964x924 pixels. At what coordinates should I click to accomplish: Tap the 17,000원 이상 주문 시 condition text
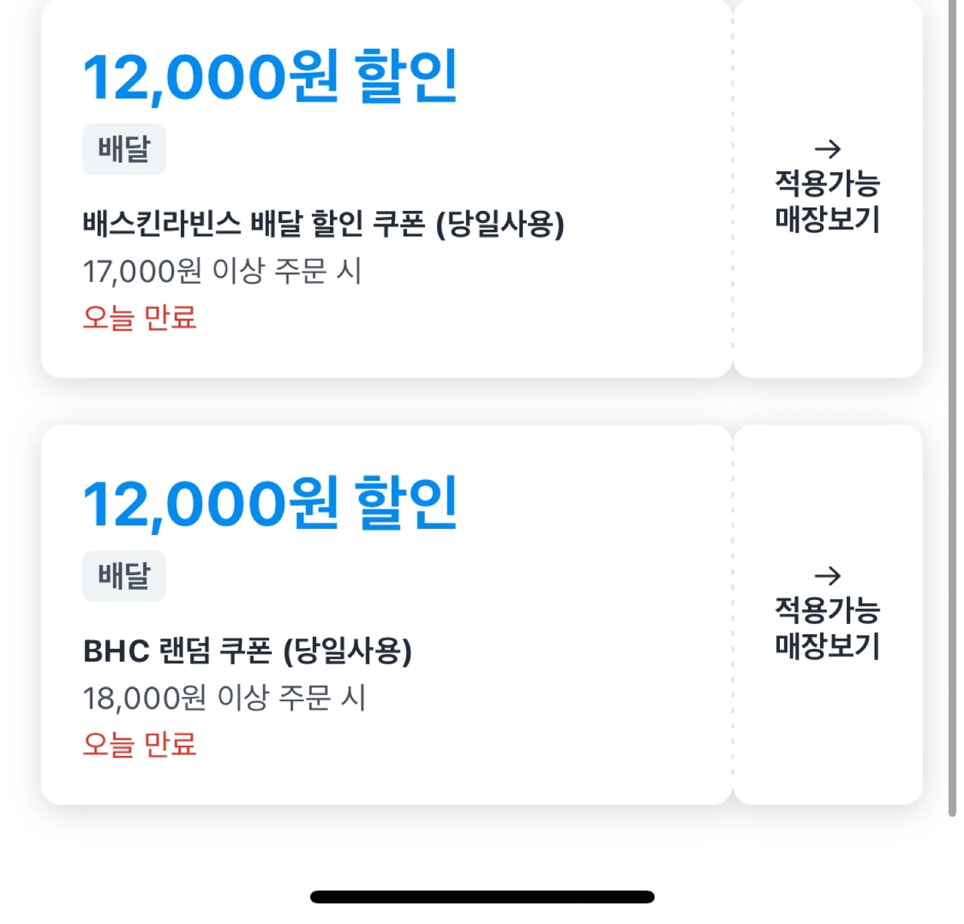(224, 268)
